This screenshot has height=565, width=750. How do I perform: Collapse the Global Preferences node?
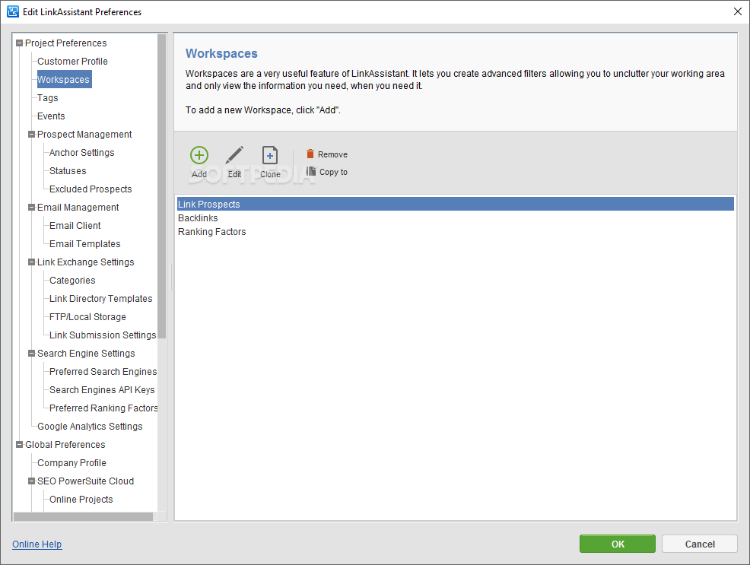tap(20, 445)
